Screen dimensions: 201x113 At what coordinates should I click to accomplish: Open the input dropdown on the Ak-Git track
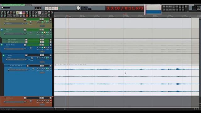point(15,59)
